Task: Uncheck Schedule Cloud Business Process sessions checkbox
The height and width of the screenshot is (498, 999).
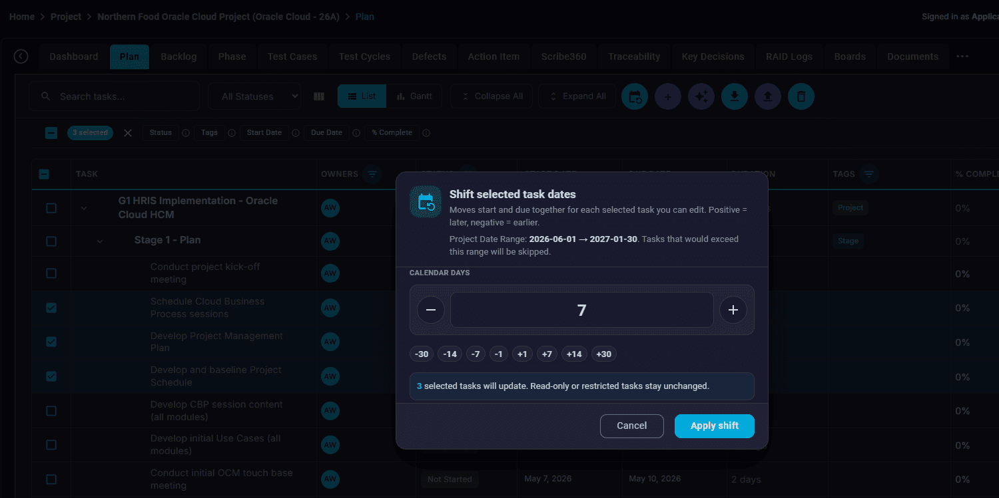Action: coord(51,308)
